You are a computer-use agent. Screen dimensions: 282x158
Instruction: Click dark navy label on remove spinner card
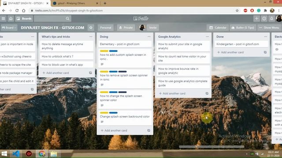122,72
